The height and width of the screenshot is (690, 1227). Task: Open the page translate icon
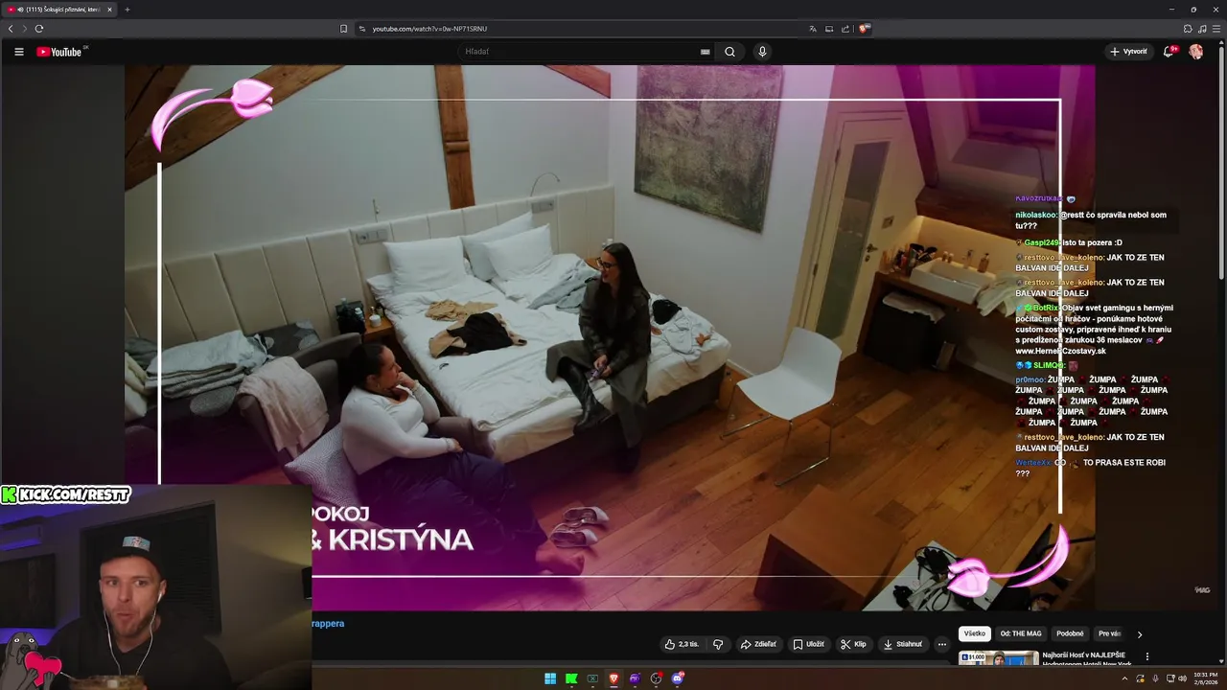[x=813, y=29]
